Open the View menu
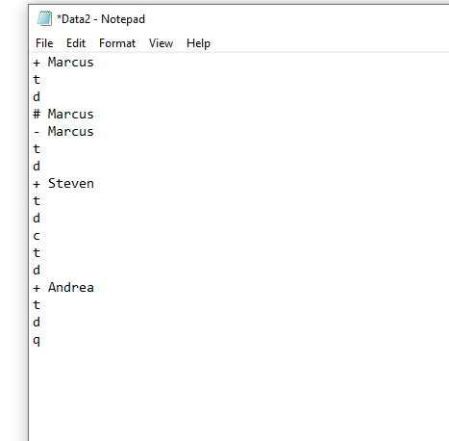 [x=161, y=43]
